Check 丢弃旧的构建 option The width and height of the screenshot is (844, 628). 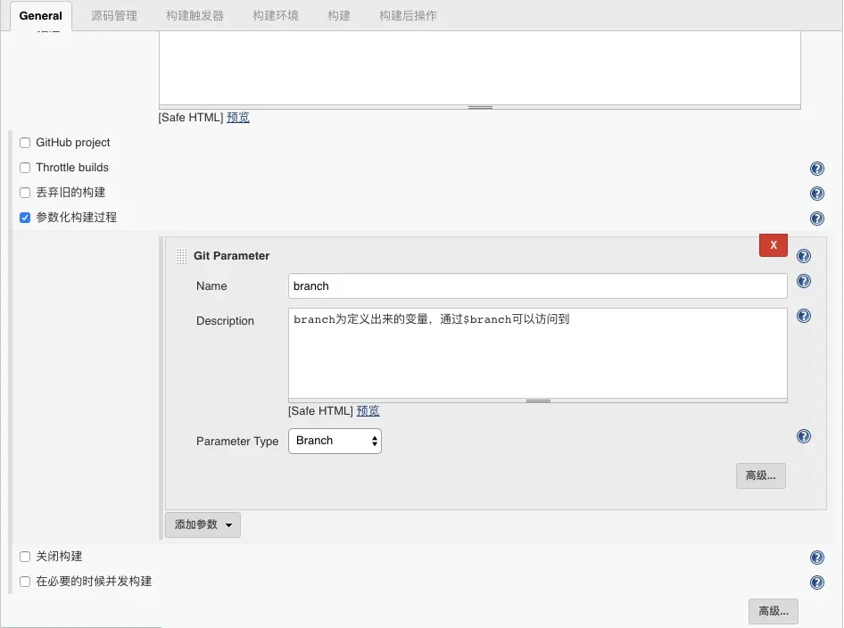click(x=25, y=193)
